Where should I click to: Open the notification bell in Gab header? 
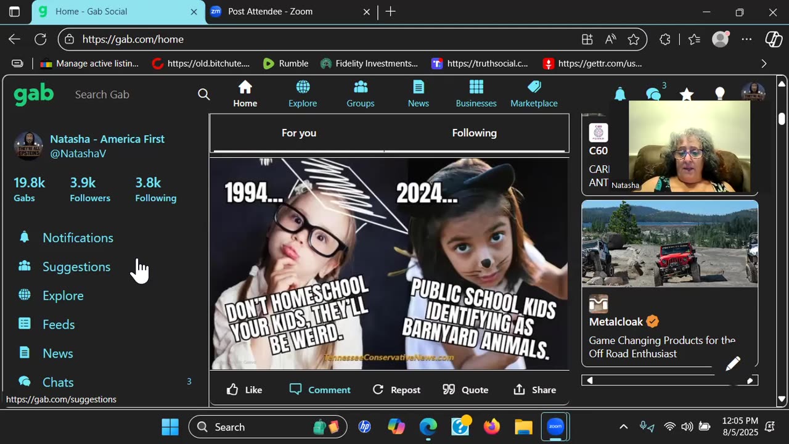click(620, 94)
